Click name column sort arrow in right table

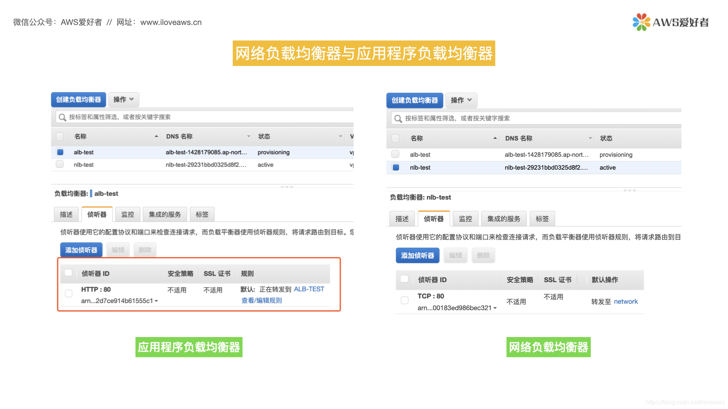pos(495,138)
